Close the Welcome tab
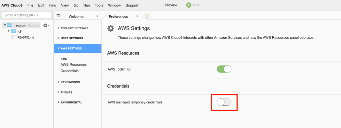The image size is (341, 128). click(x=97, y=16)
